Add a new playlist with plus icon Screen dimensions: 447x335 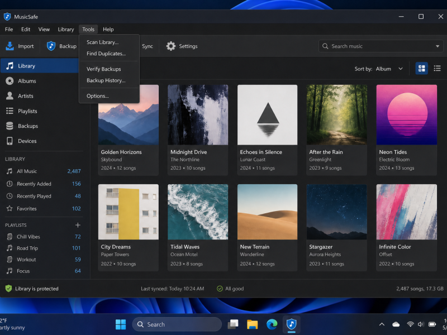click(x=78, y=225)
